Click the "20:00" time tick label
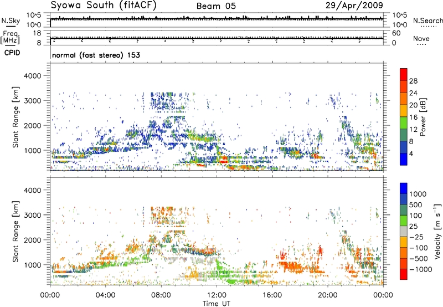Image resolution: width=443 pixels, height=307 pixels. click(328, 295)
